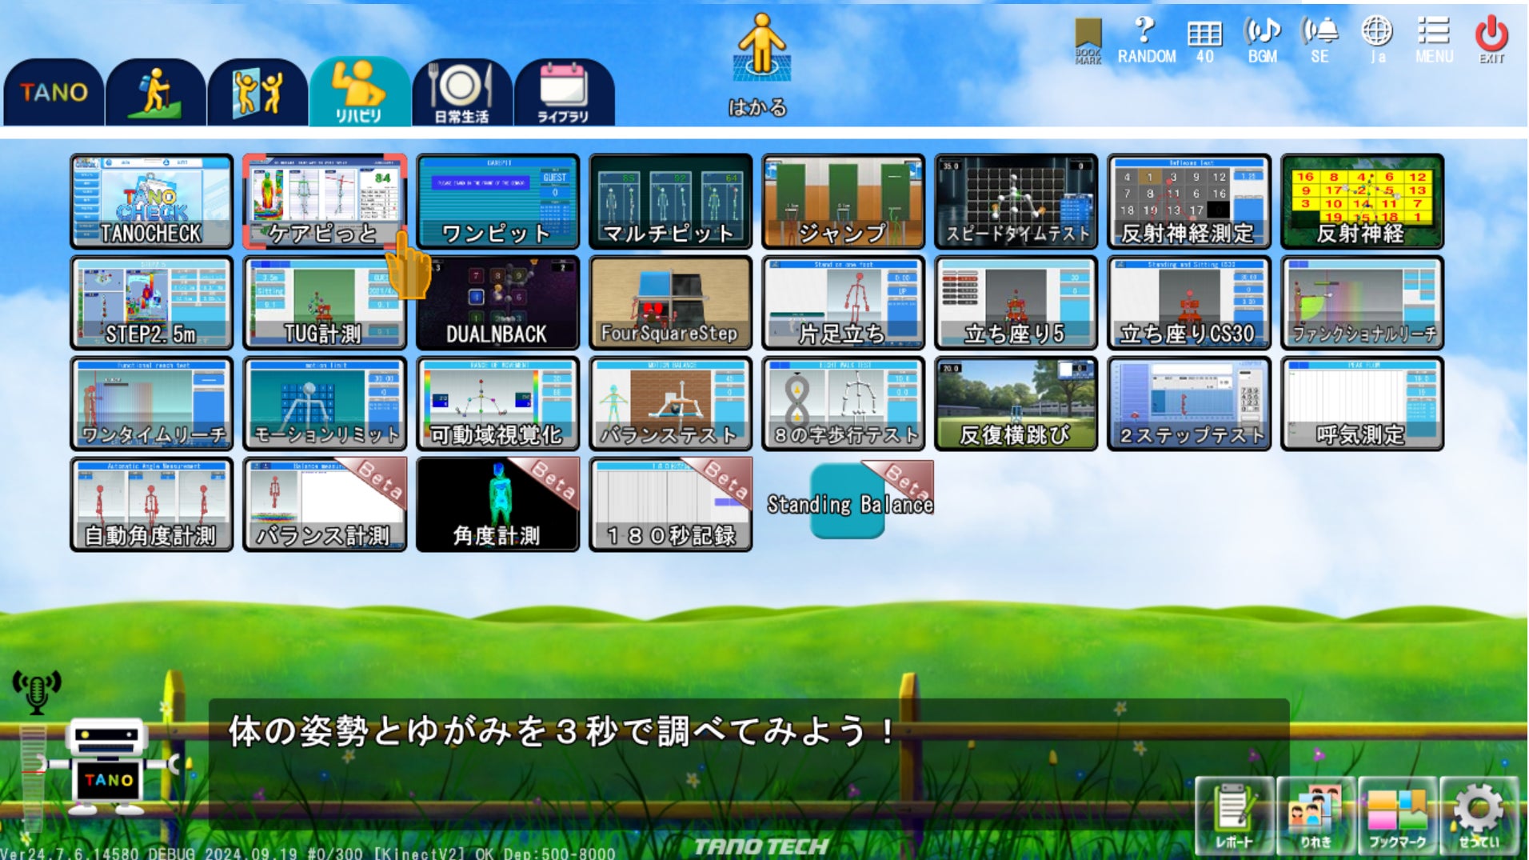Open the yellow 反射神経 number grid tile
This screenshot has height=860, width=1529.
click(1362, 202)
